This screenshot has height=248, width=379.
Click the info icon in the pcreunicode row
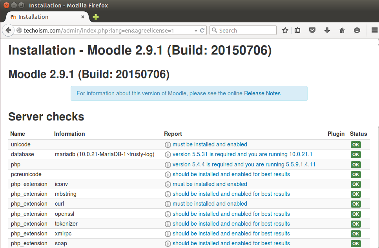(x=168, y=175)
